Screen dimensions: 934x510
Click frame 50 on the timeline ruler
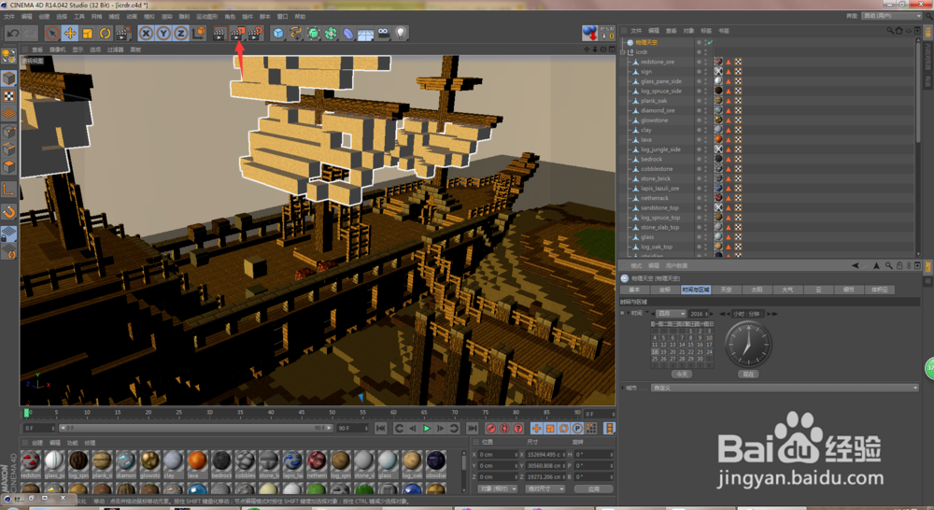click(x=332, y=412)
